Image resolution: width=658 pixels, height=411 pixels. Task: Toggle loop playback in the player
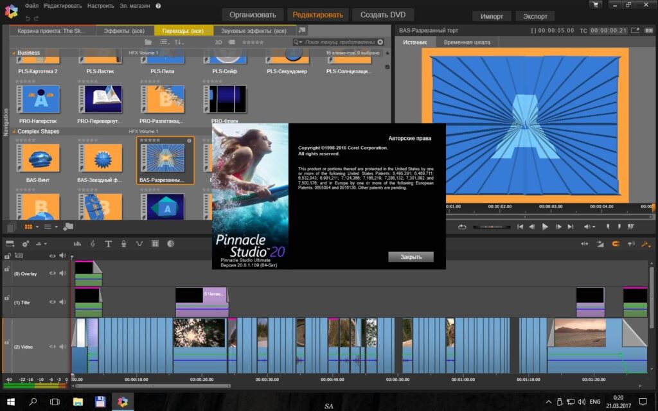(x=462, y=227)
